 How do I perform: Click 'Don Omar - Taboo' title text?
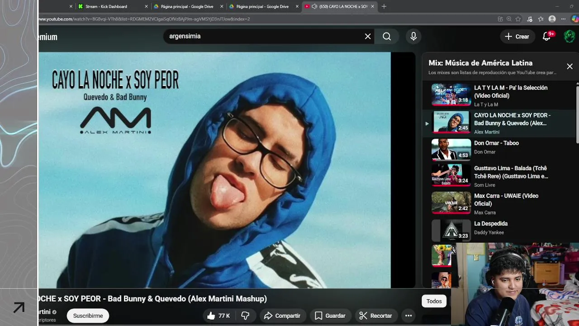pos(496,143)
